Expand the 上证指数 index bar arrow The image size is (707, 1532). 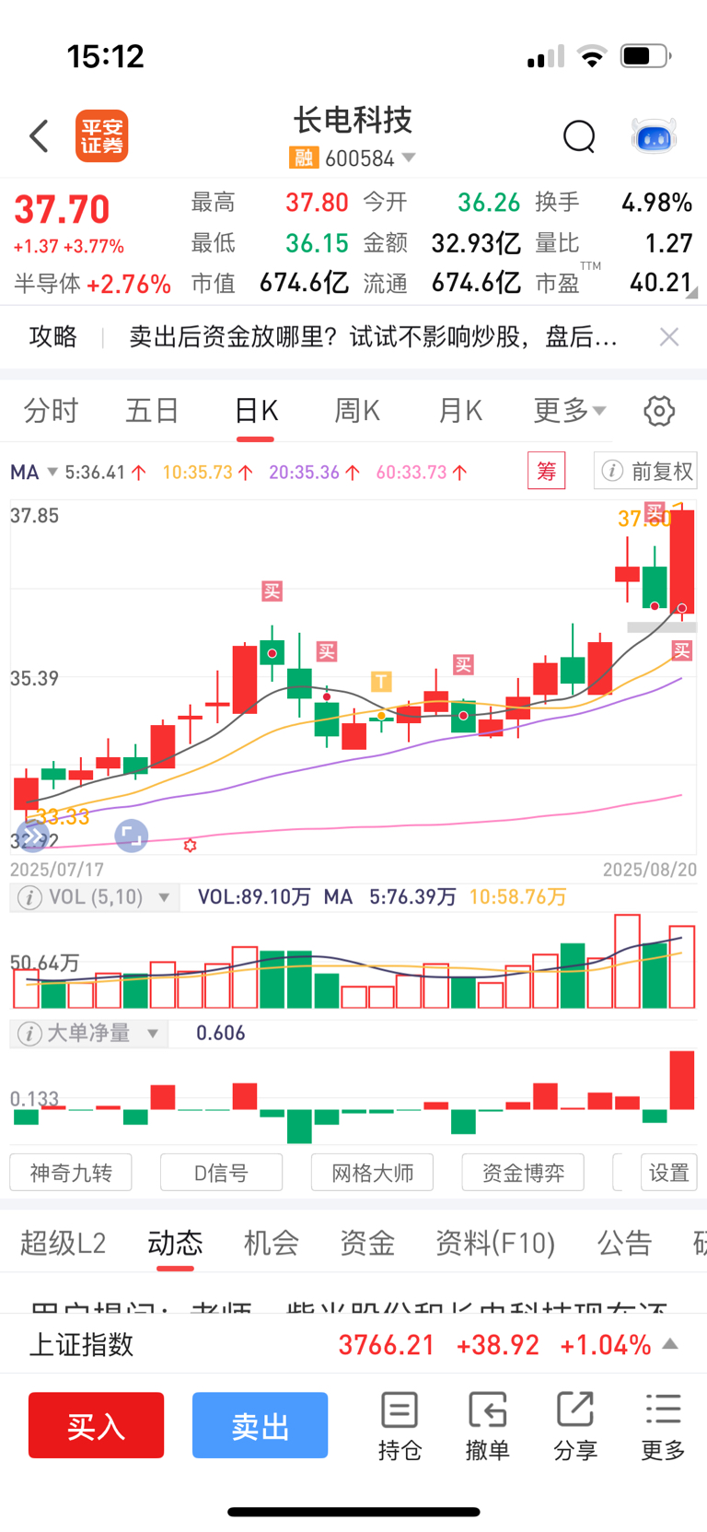(671, 1344)
